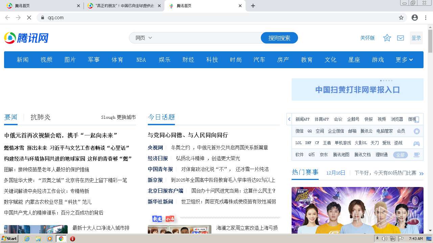Open the 央视网 source link

point(155,147)
